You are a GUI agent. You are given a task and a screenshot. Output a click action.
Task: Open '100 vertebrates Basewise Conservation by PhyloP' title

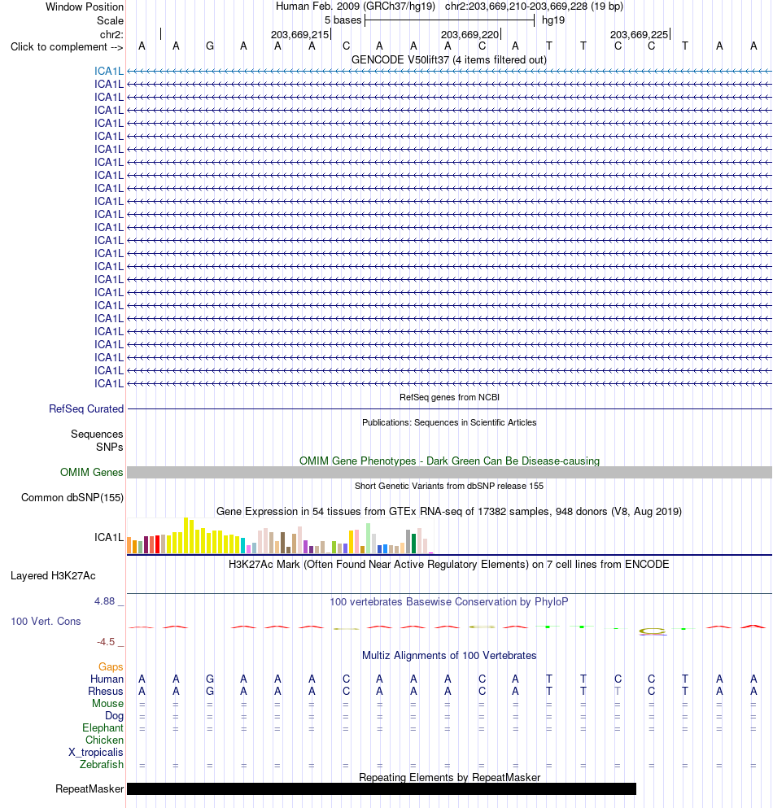(x=449, y=601)
